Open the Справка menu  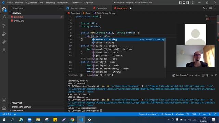point(88,2)
